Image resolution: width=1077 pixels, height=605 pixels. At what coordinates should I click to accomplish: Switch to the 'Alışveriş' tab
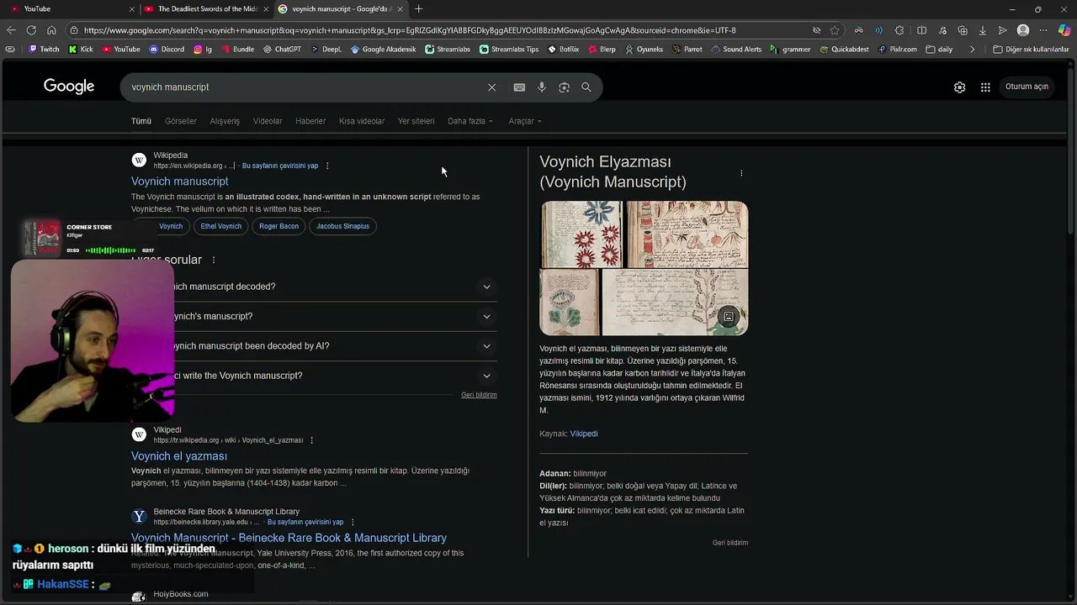(225, 121)
